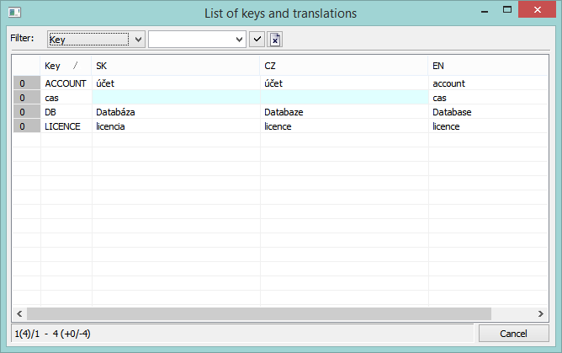The width and height of the screenshot is (562, 353).
Task: Apply the filter with the checkmark icon
Action: click(x=257, y=40)
